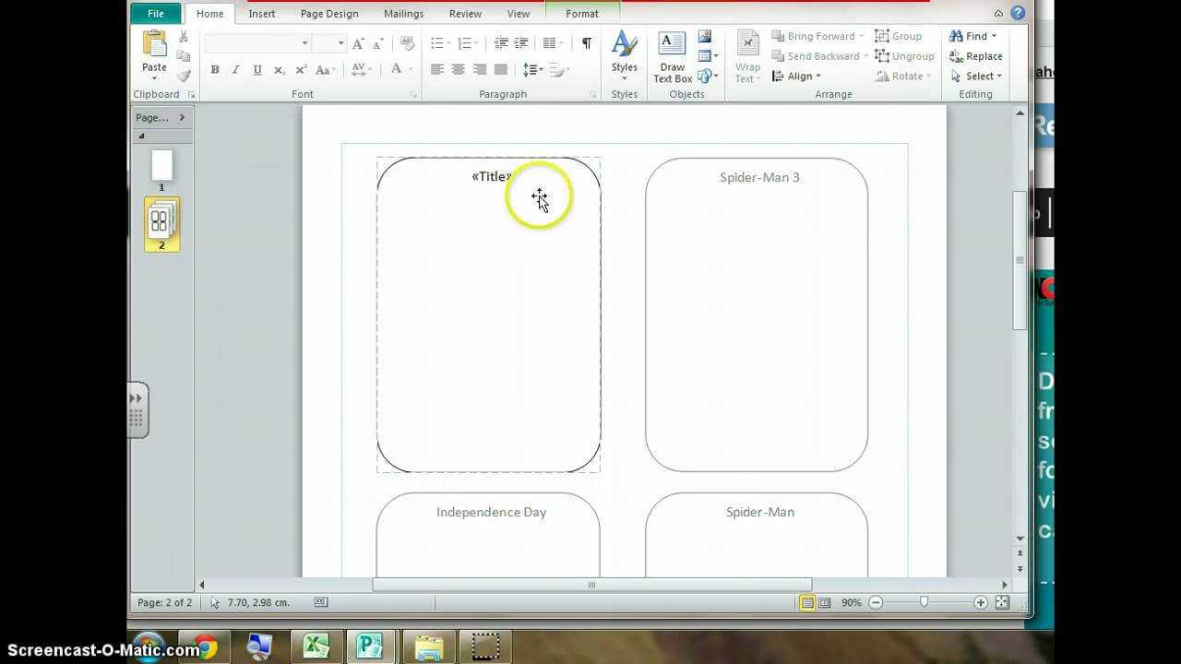Switch to the View tab
1181x664 pixels.
[x=519, y=14]
